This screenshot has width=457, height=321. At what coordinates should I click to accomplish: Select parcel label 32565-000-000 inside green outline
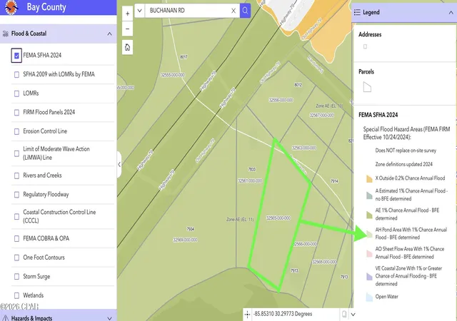(278, 218)
